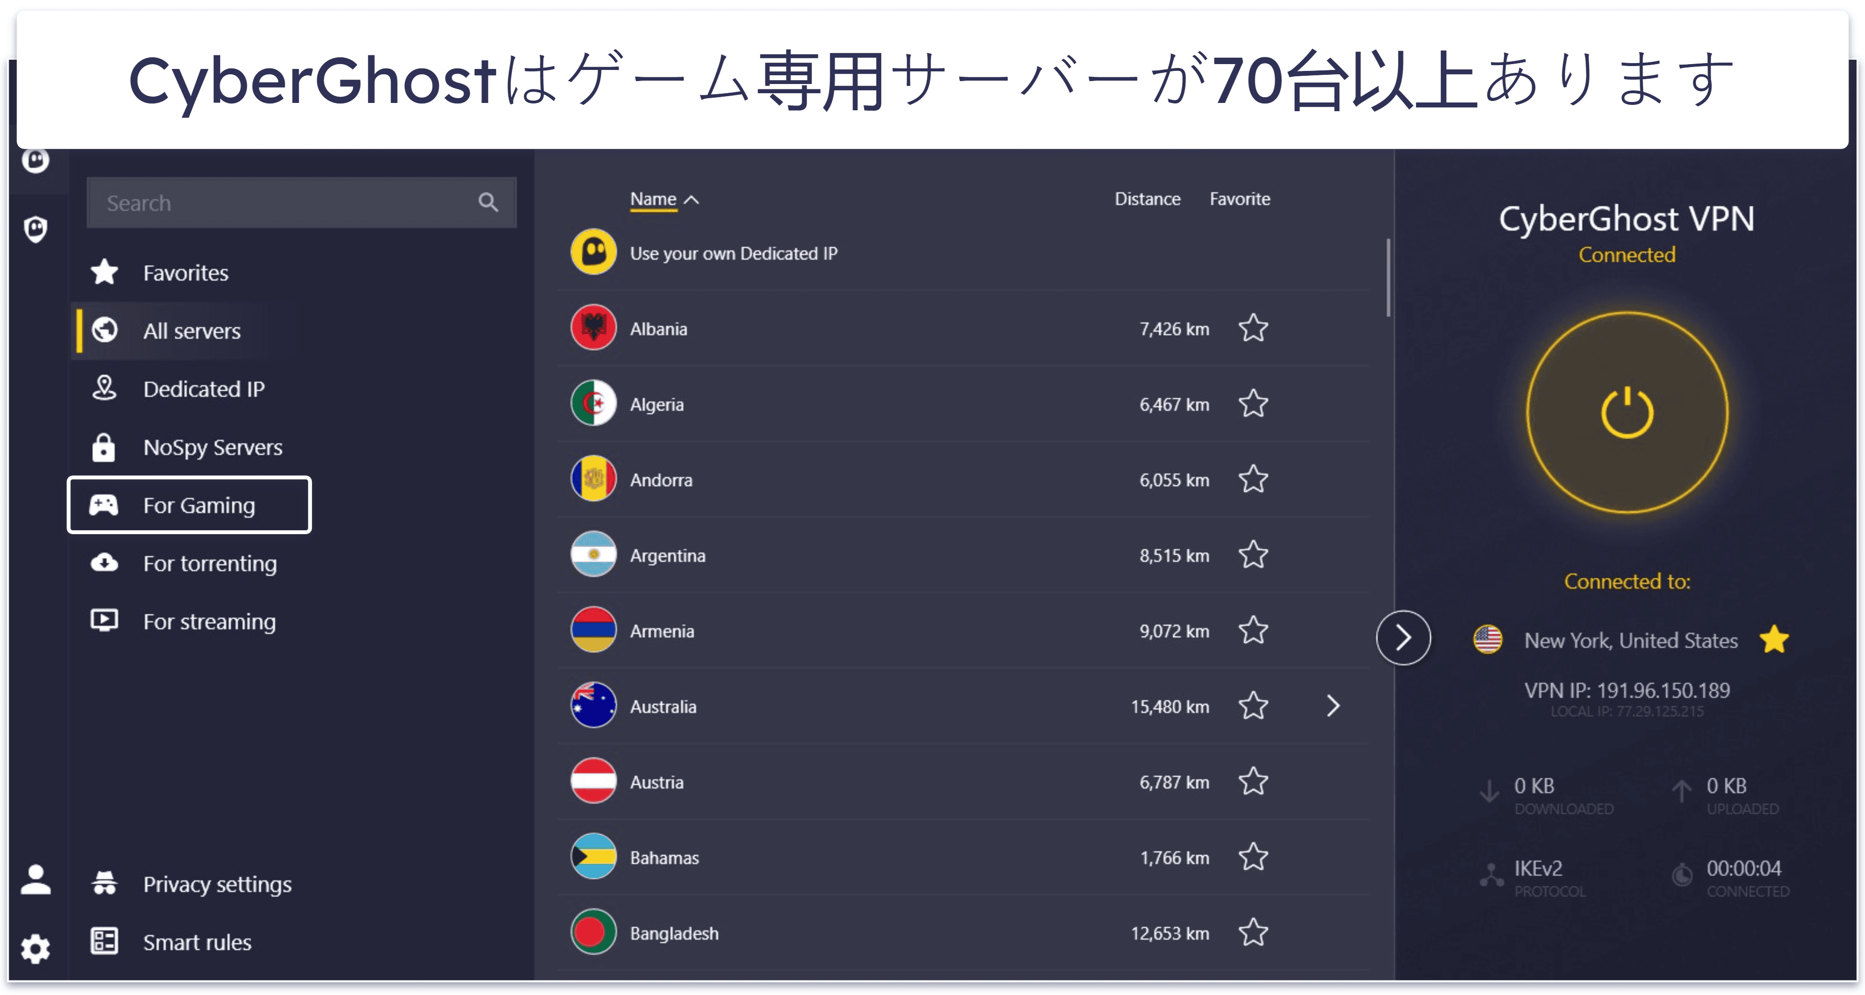
Task: Favorite the Argentina server with its star
Action: [x=1253, y=555]
